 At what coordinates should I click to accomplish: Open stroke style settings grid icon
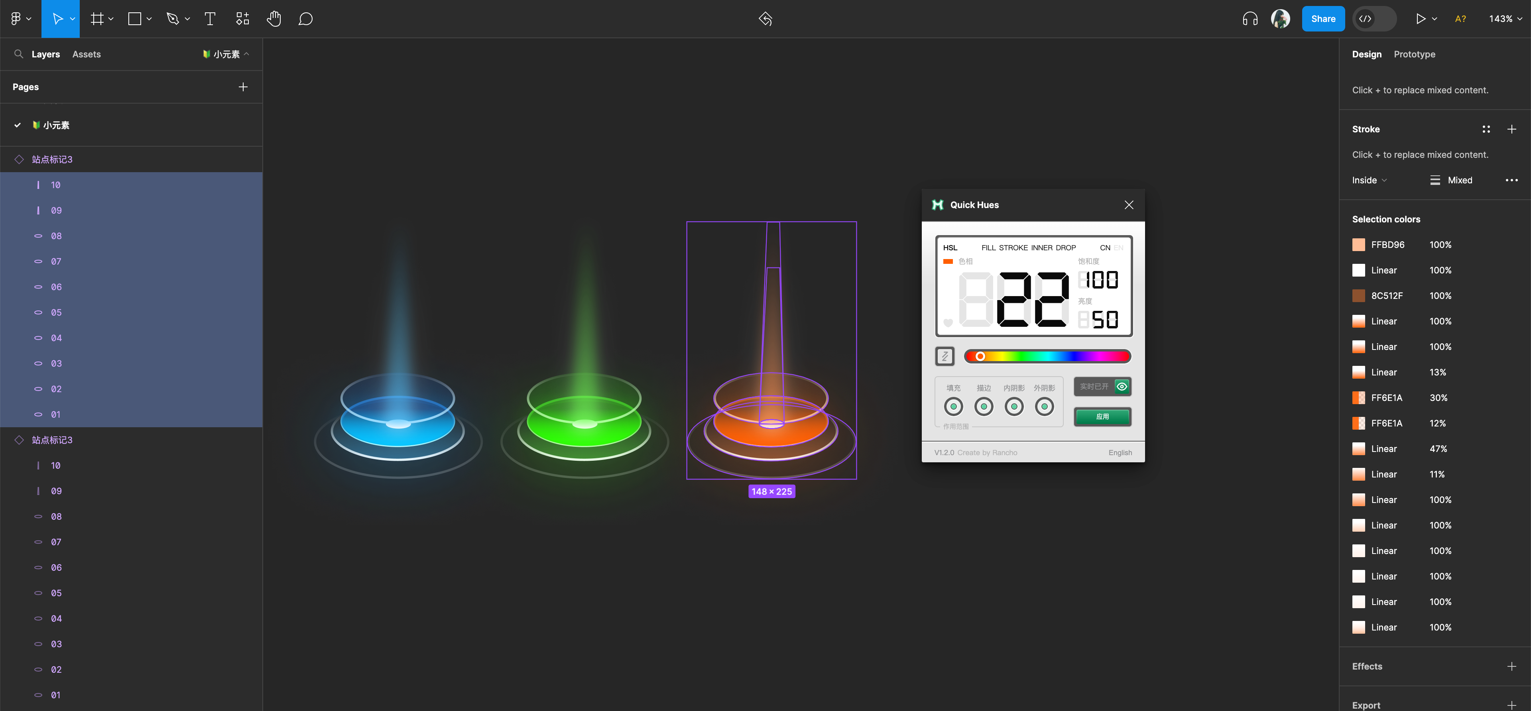(1486, 130)
